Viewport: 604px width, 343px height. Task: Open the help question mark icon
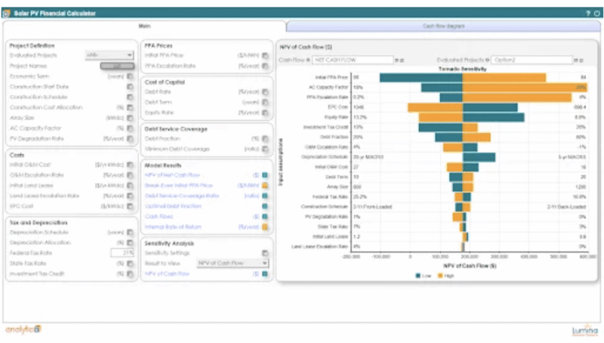coord(587,14)
